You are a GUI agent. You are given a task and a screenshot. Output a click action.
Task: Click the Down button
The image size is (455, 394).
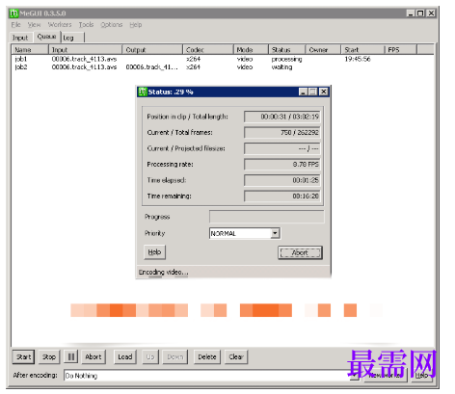(175, 356)
